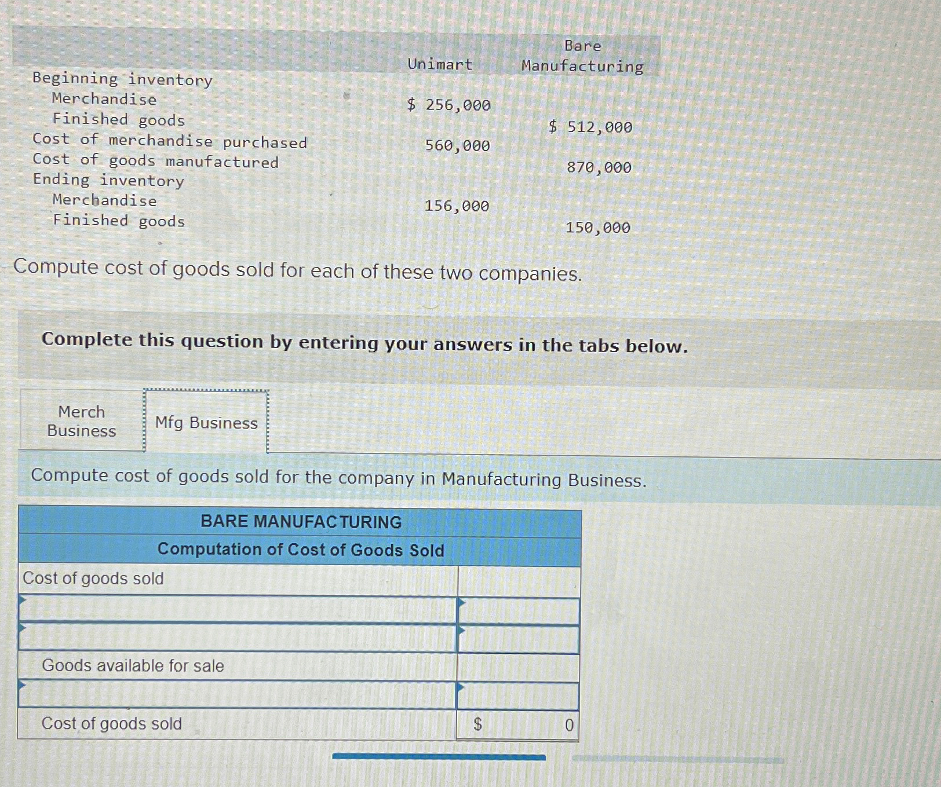Select the Goods available for sale amount cell

click(519, 668)
